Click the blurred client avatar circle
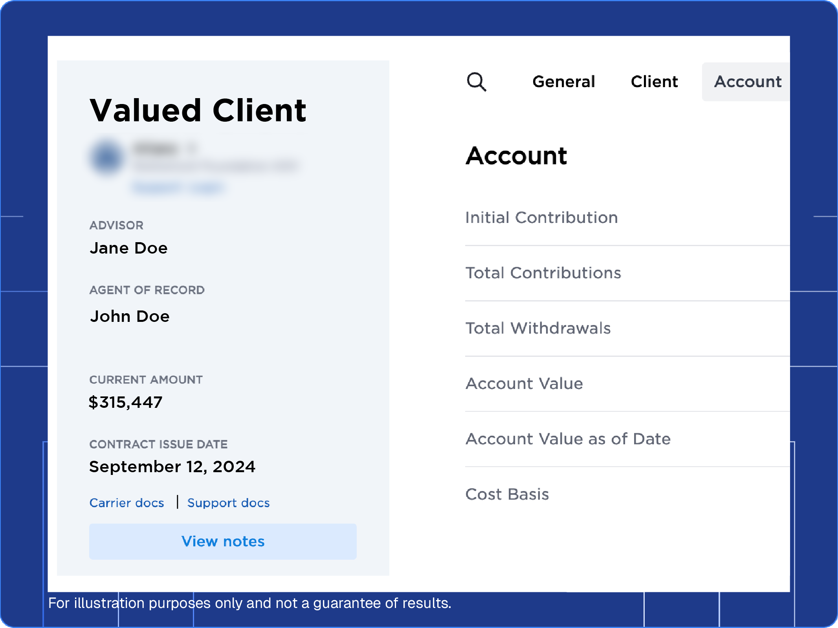Screen dimensions: 838x628 [106, 158]
